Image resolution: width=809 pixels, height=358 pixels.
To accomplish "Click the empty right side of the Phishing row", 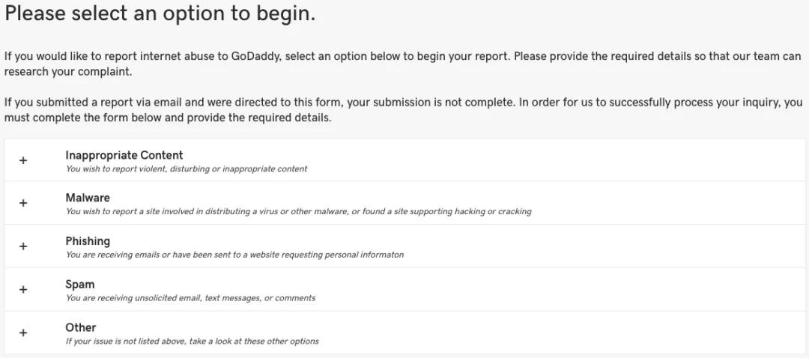I will coord(637,246).
